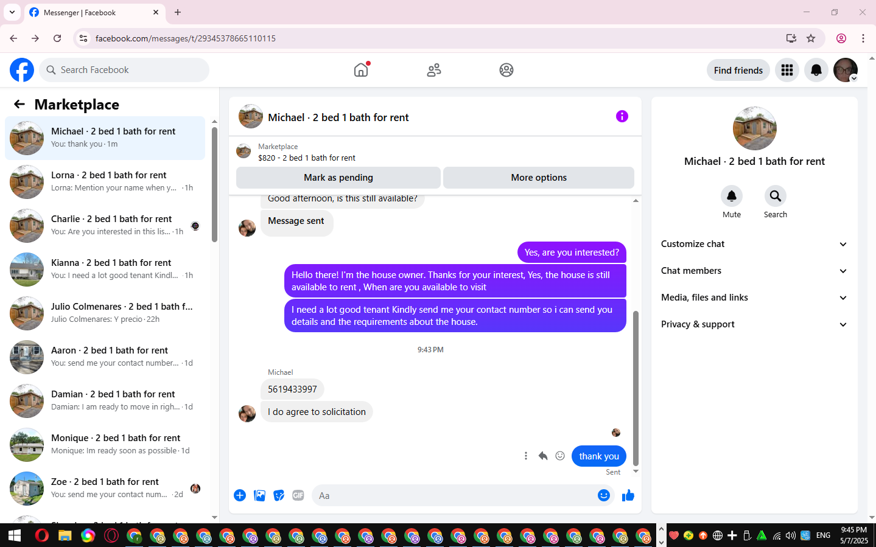Open Aaron conversation

105,357
